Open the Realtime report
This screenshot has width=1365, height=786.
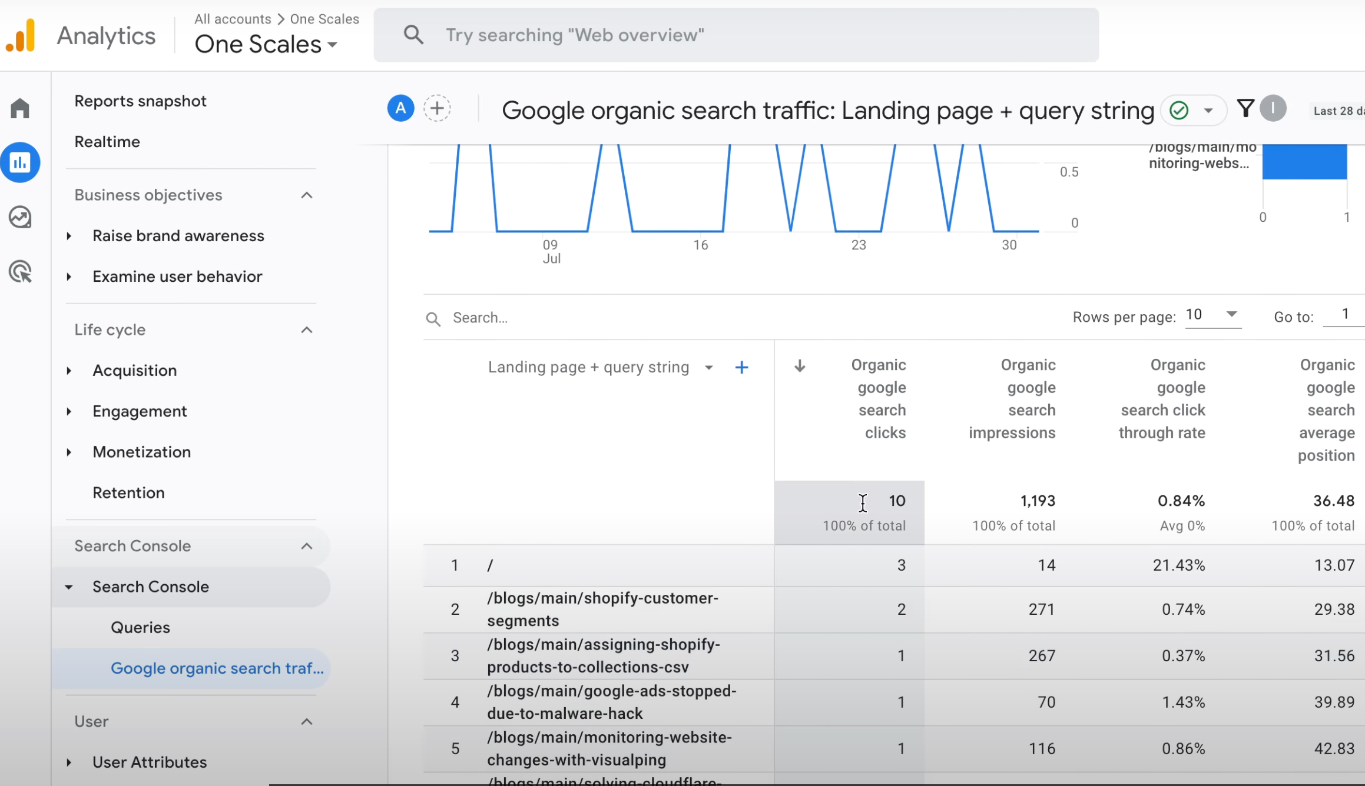pos(107,141)
